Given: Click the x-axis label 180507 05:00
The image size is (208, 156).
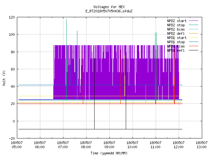Looking at the screenshot, I should pyautogui.click(x=17, y=145).
